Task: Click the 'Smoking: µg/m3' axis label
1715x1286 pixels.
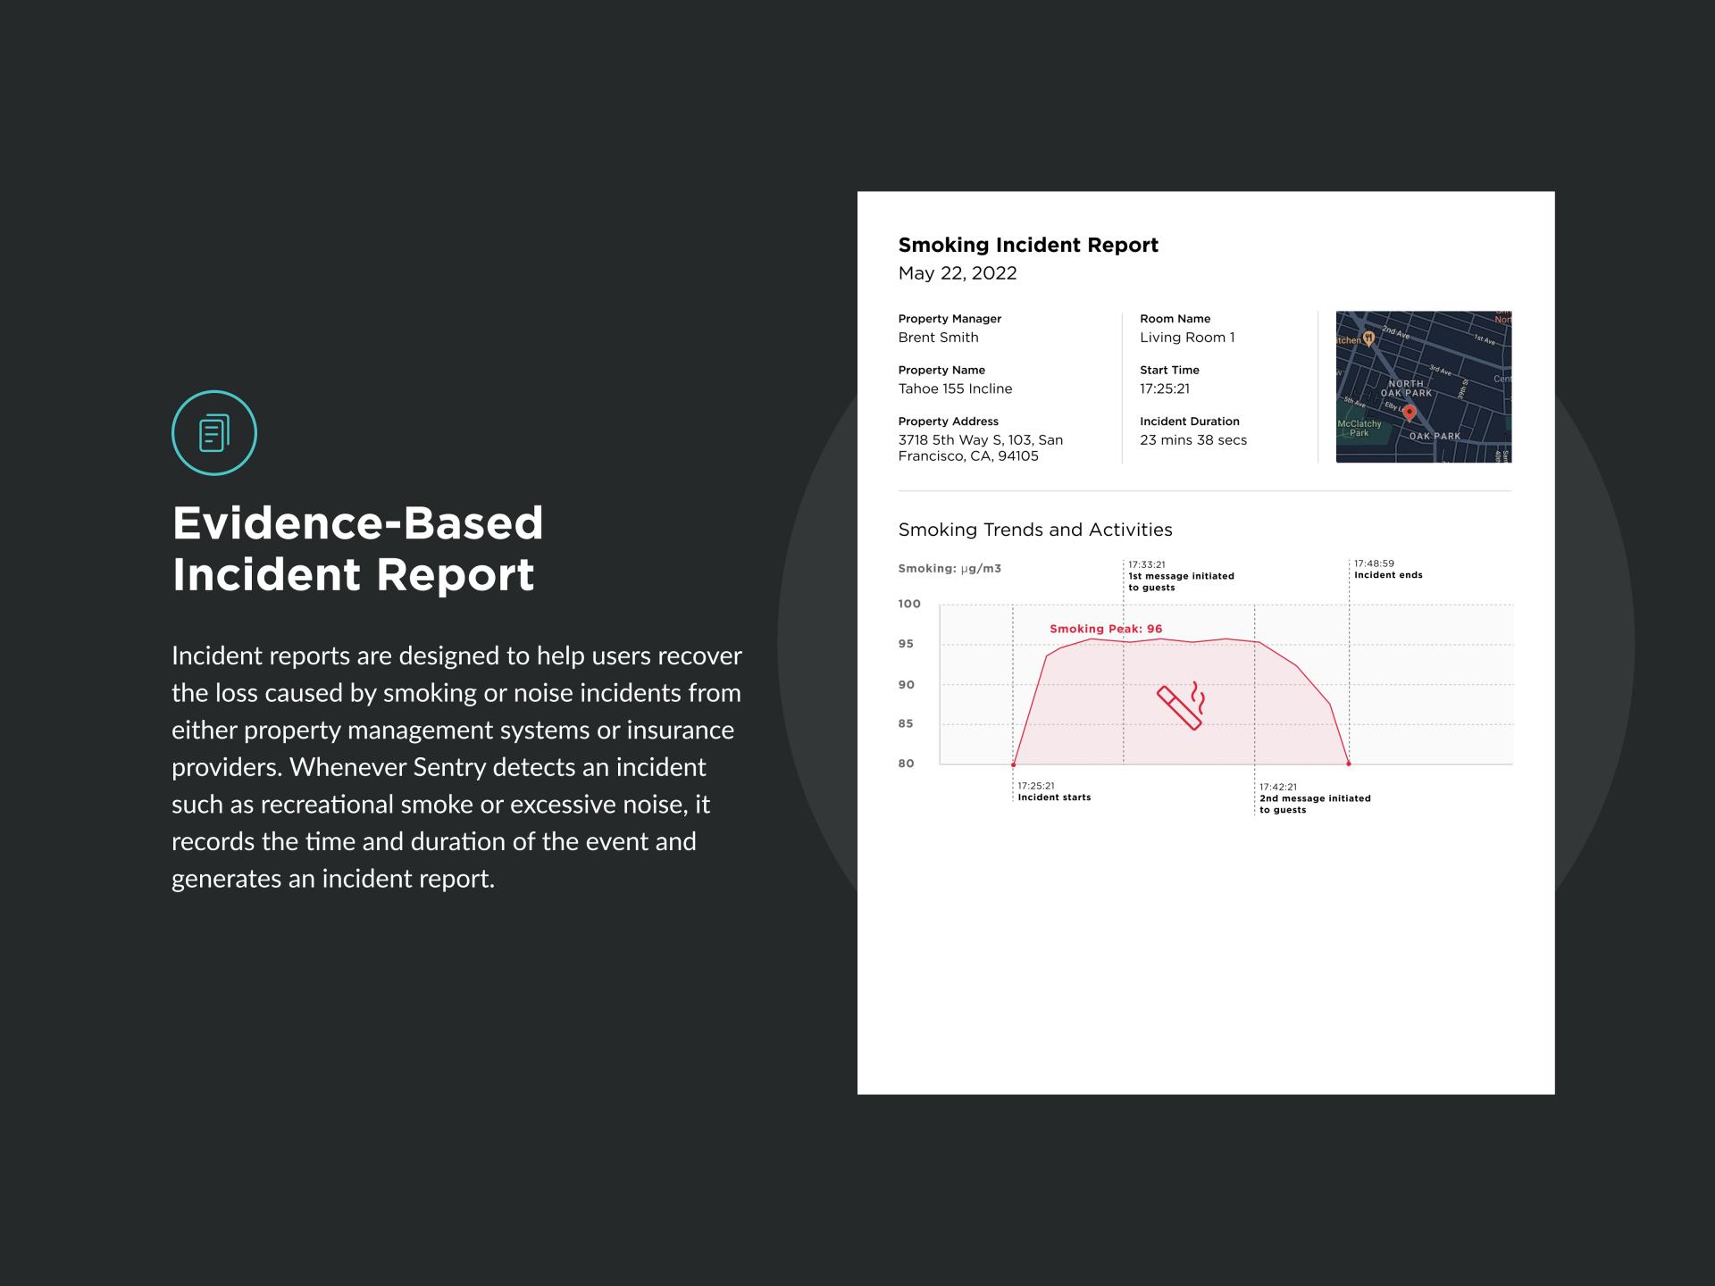Action: pyautogui.click(x=950, y=568)
